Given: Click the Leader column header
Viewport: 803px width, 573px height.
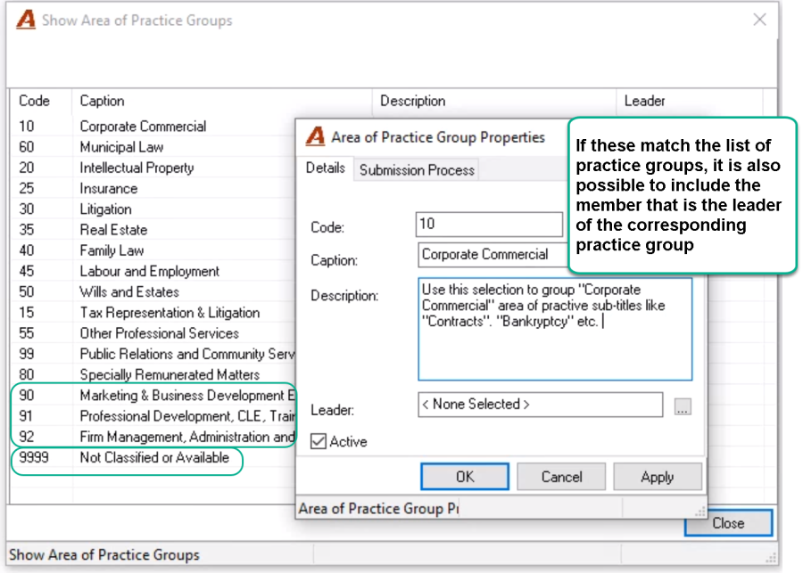Looking at the screenshot, I should tap(690, 101).
